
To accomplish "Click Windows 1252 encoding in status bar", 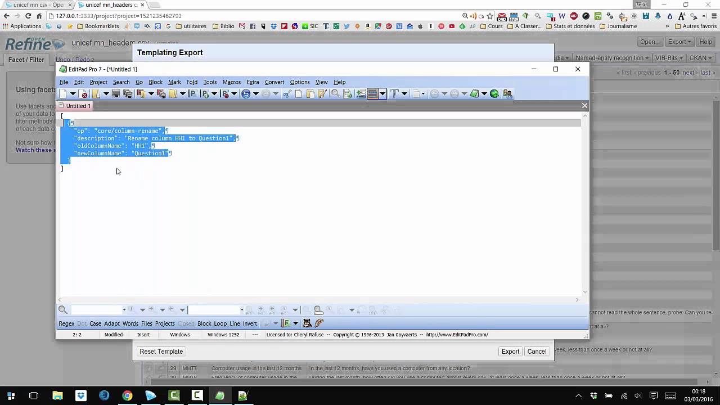I will (x=223, y=335).
